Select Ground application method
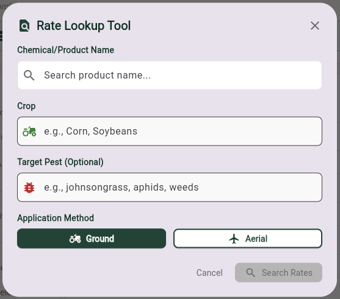 [92, 239]
